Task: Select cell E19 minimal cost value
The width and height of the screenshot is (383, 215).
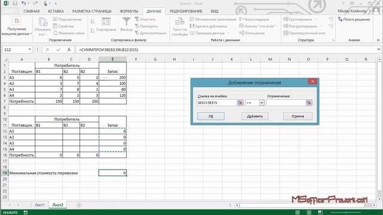Action: 113,173
